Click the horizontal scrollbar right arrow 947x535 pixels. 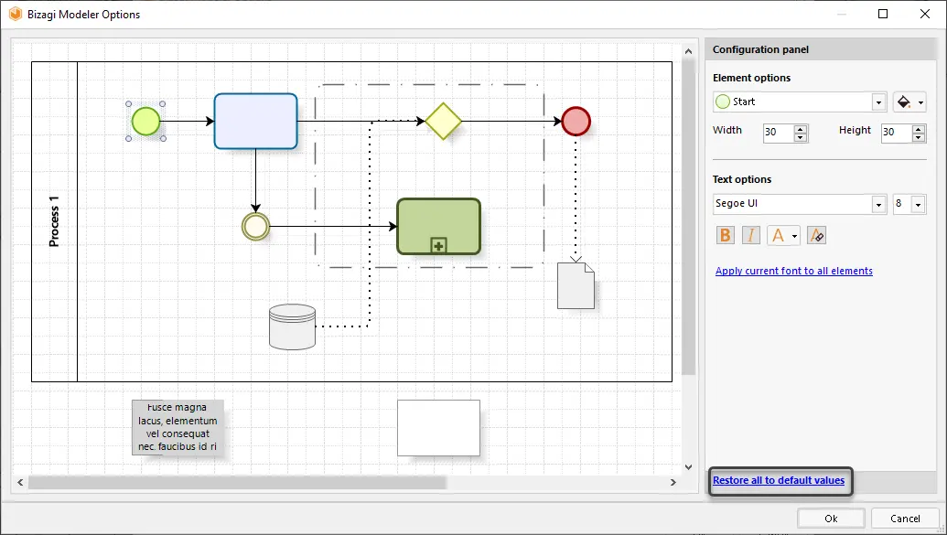pos(673,482)
